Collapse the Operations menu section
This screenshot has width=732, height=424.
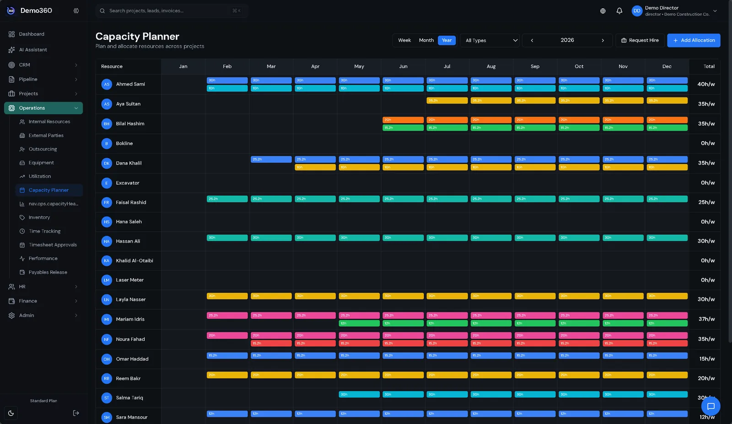[x=43, y=108]
